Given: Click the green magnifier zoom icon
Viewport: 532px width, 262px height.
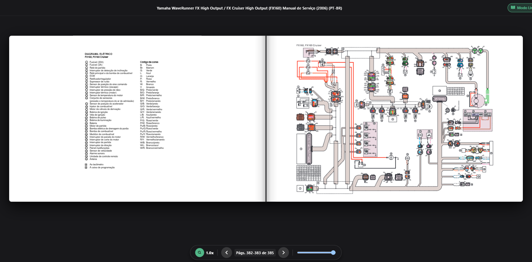Looking at the screenshot, I should point(199,253).
